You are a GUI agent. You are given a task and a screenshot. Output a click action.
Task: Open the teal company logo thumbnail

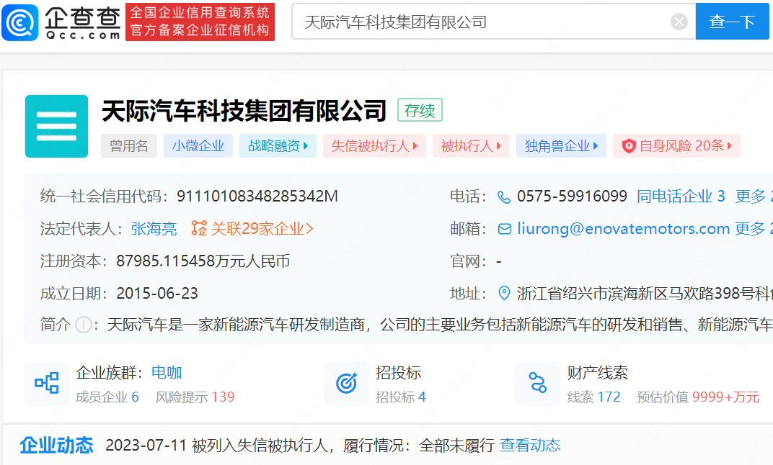(56, 126)
